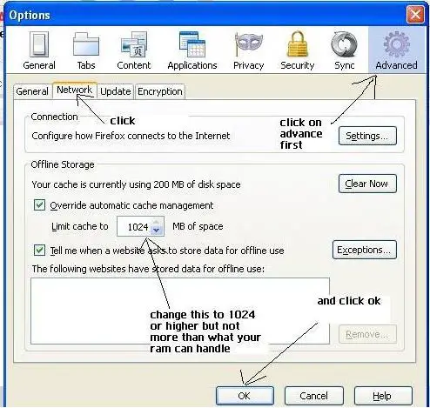Open the Update sub-tab
This screenshot has height=408, width=430.
click(x=116, y=91)
